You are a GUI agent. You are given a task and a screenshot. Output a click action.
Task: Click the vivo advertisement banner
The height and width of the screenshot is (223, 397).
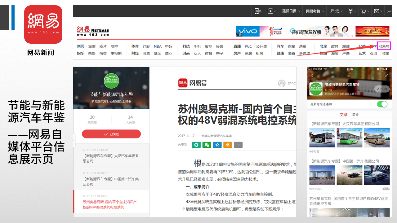click(247, 31)
